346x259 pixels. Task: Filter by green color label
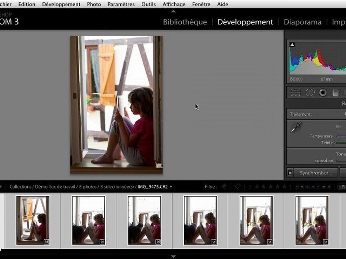click(x=307, y=187)
